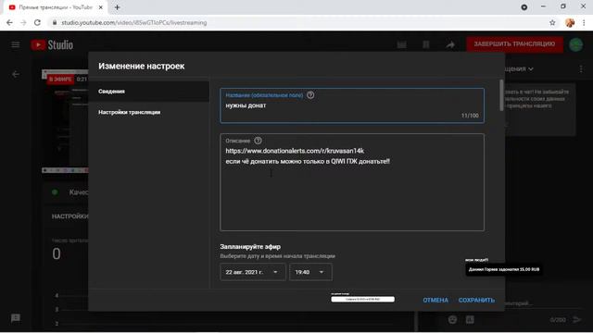
Task: Click the Запланируйте эфир heading
Action: pos(250,247)
